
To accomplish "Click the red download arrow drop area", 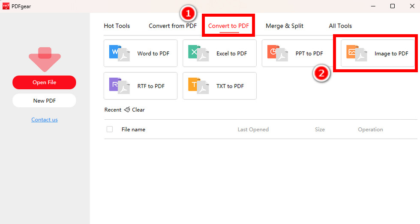I will (x=45, y=59).
